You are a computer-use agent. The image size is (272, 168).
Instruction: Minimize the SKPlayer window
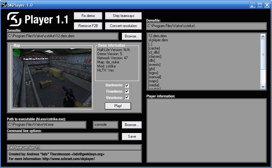253,5
